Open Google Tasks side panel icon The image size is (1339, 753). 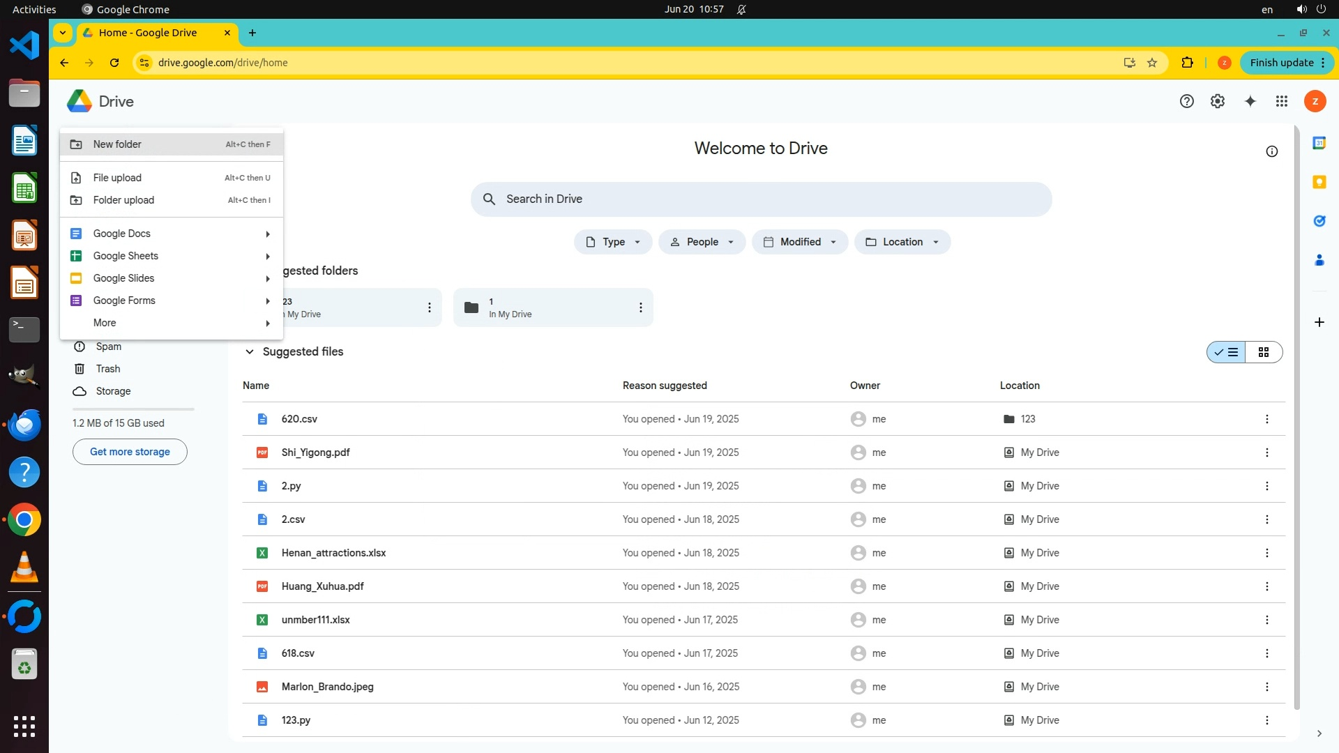coord(1319,221)
